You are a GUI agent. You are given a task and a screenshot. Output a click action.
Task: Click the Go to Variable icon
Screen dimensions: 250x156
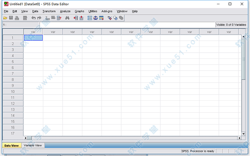53,18
